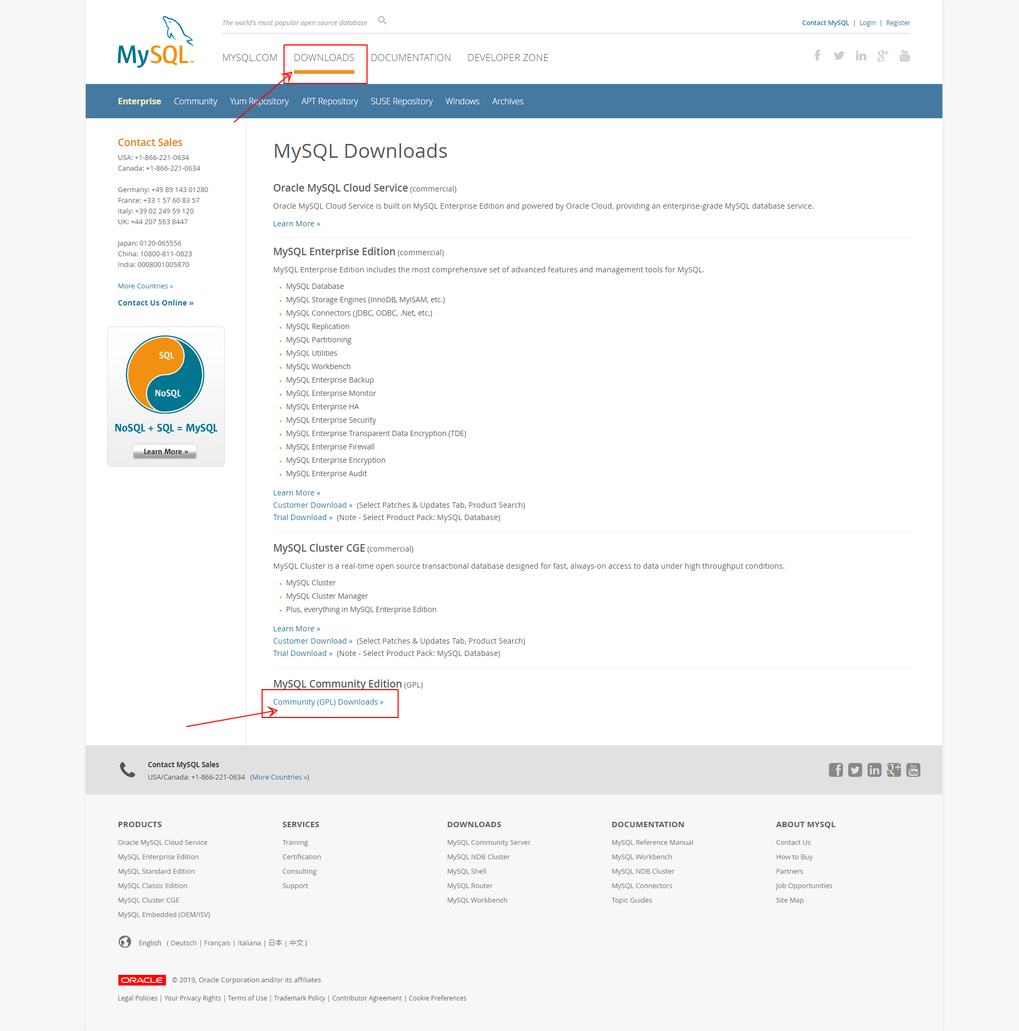The image size is (1019, 1031).
Task: Select Community in the blue submenu
Action: click(x=195, y=101)
